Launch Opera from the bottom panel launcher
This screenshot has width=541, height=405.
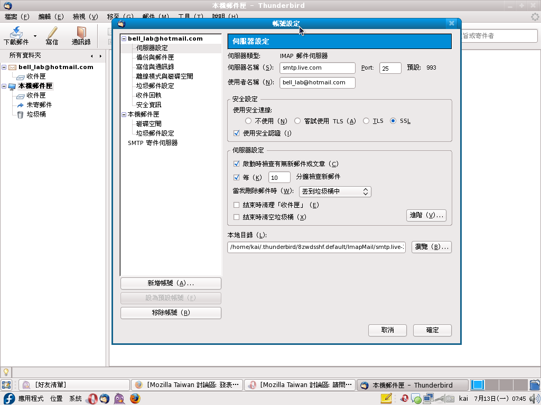point(92,399)
